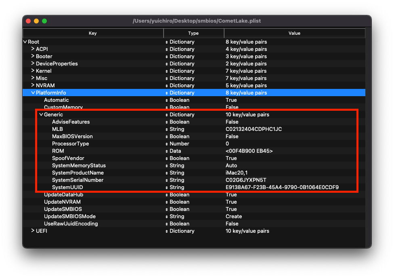Open type popup for SpoofVendor row
This screenshot has width=394, height=278.
point(167,158)
